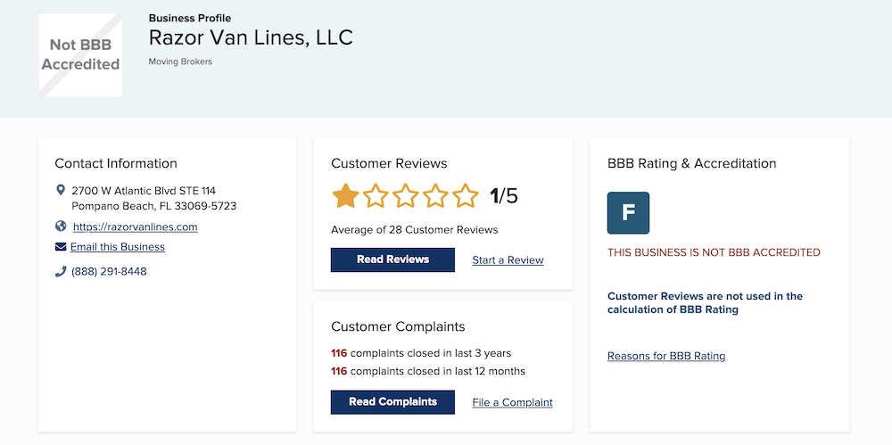Click the phone handset icon
The height and width of the screenshot is (445, 892).
coord(61,271)
